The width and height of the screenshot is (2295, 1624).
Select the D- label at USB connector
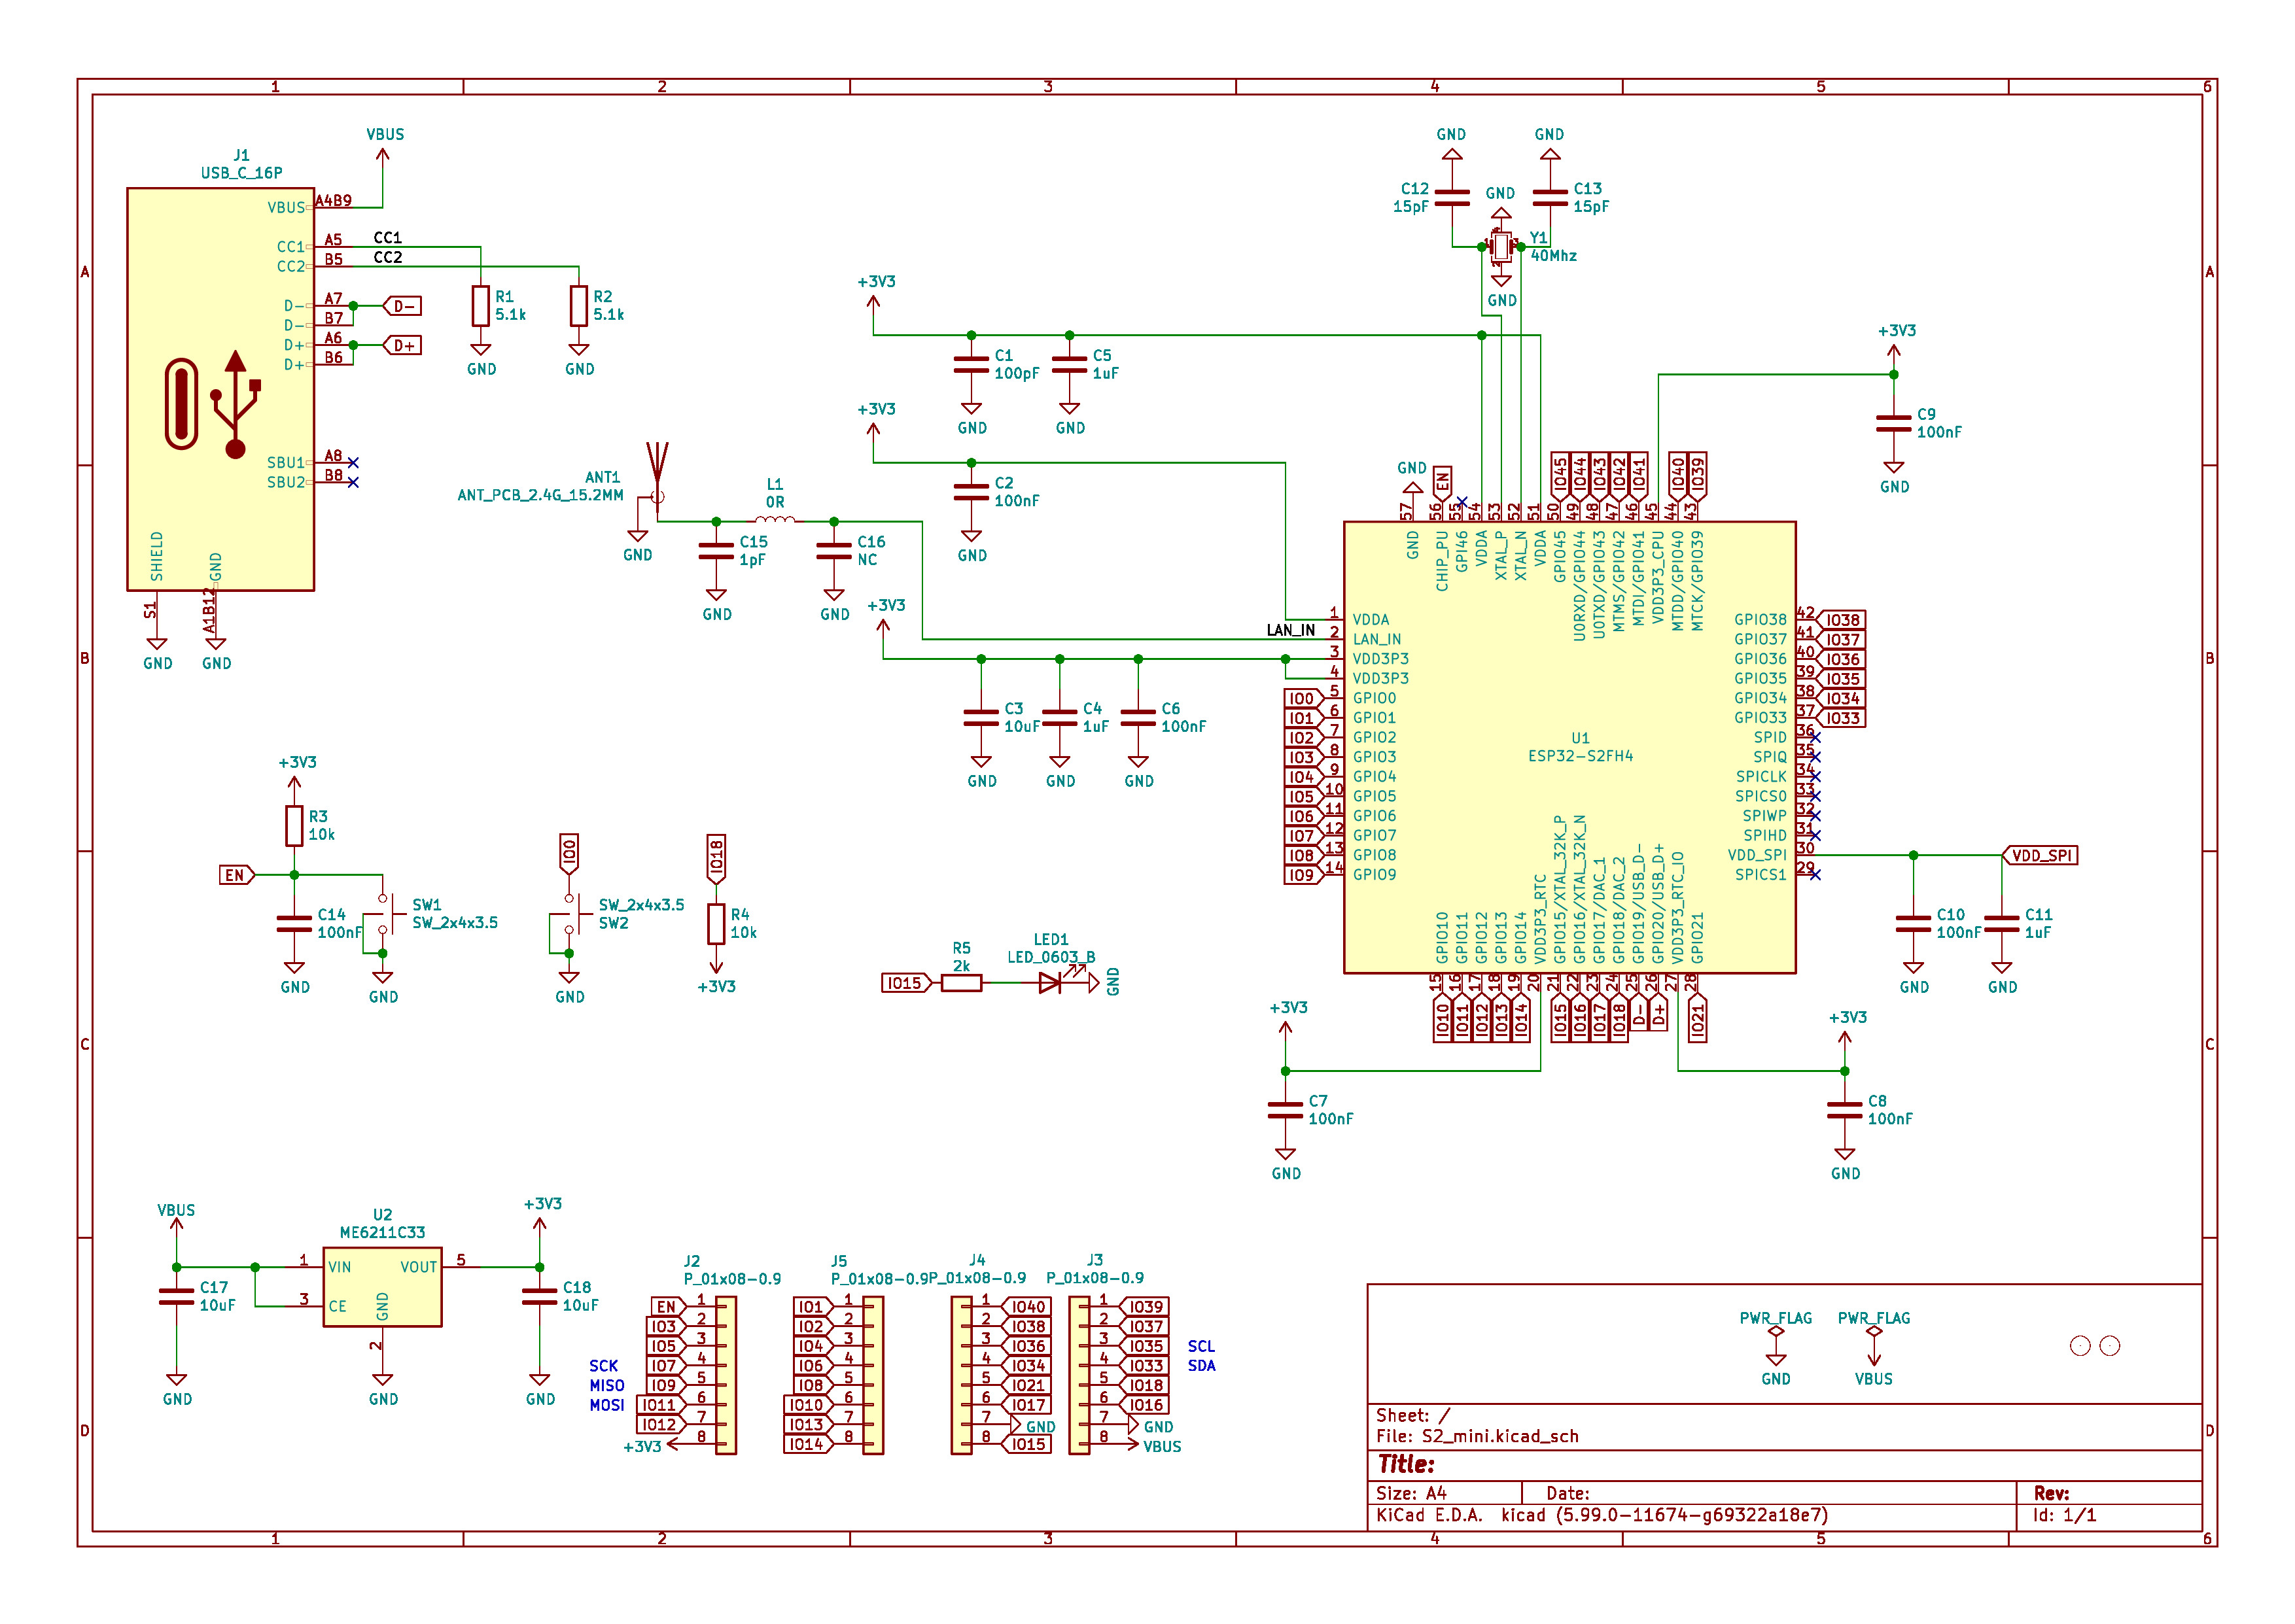[x=403, y=306]
